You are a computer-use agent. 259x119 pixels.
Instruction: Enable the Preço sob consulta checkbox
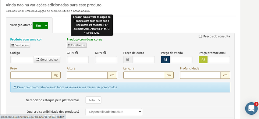pos(200,37)
